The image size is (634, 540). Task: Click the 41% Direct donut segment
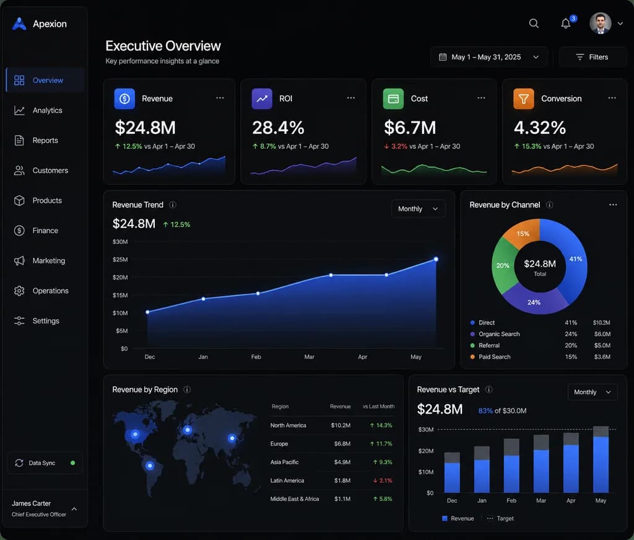(575, 259)
